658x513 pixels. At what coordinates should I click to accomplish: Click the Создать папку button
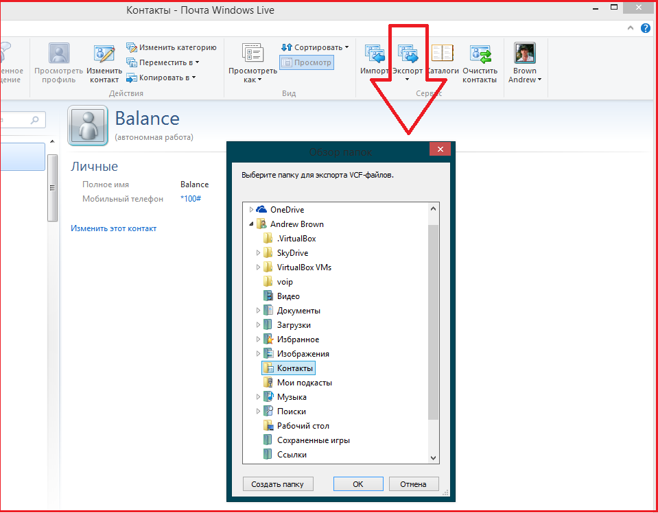[x=278, y=484]
